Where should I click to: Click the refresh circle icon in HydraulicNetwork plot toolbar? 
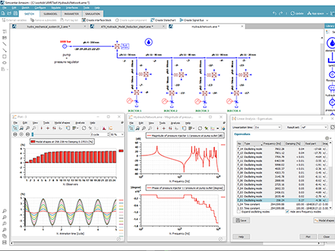tap(200, 128)
